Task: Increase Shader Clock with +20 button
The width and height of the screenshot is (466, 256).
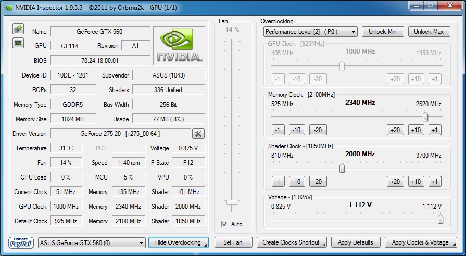Action: (x=395, y=182)
